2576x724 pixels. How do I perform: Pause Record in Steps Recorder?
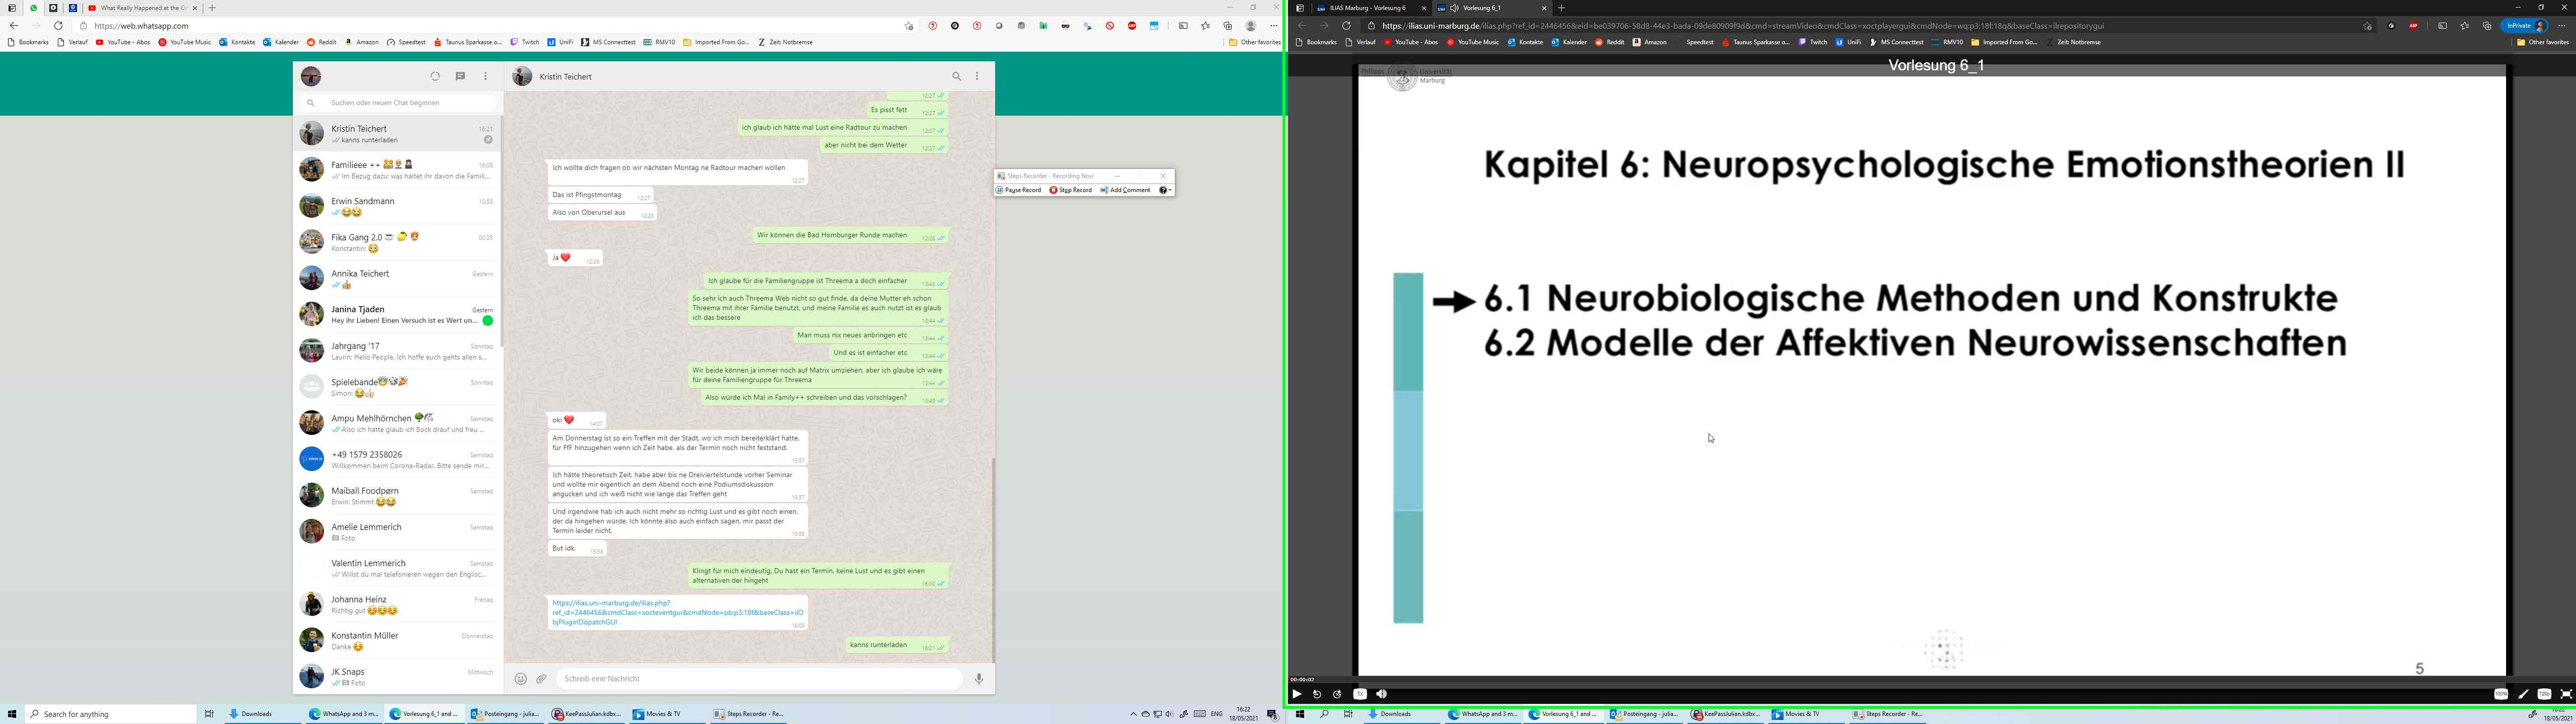pos(1019,190)
